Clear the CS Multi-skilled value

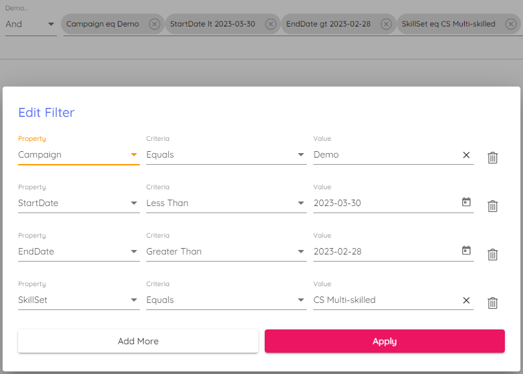(x=466, y=300)
